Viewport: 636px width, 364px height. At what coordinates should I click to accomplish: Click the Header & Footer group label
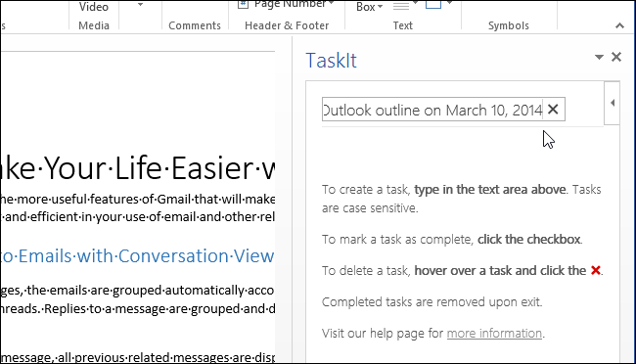[287, 25]
